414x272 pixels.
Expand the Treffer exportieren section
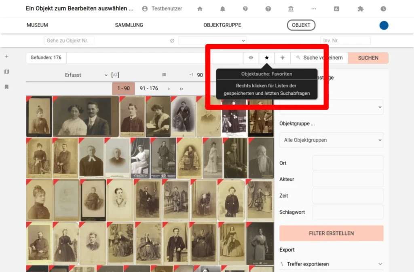332,264
